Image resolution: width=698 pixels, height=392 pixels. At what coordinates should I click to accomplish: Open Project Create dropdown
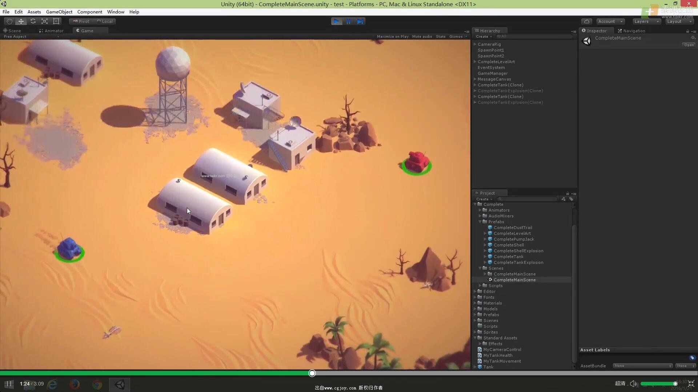[484, 199]
